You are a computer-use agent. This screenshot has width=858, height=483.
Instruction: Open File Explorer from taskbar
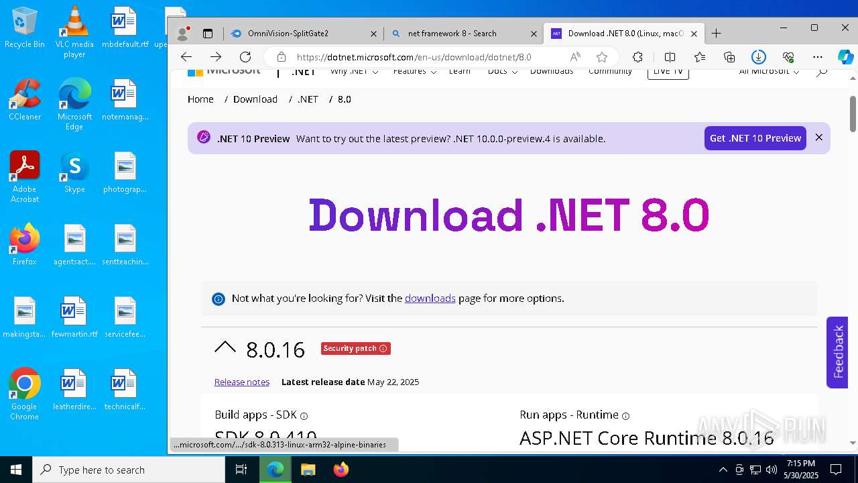(308, 470)
